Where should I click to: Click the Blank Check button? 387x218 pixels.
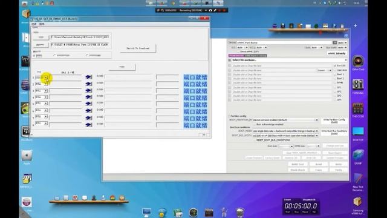[x=298, y=170]
